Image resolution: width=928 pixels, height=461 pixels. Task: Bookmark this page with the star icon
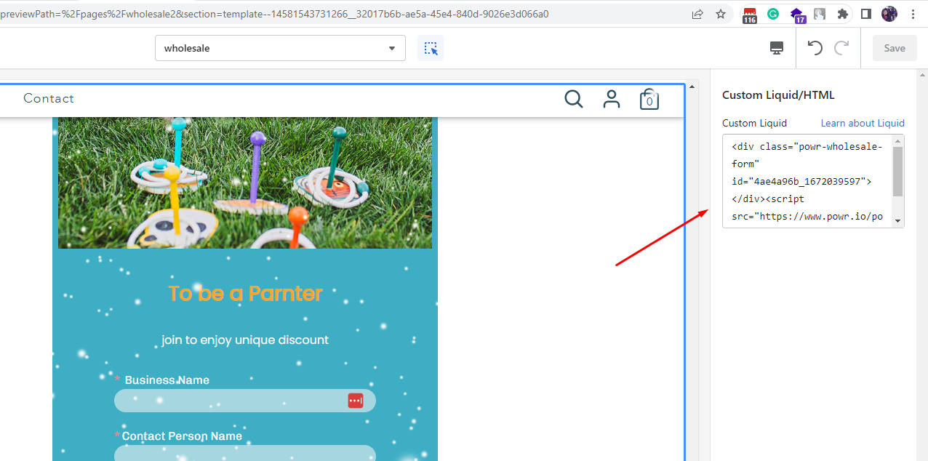click(x=721, y=14)
